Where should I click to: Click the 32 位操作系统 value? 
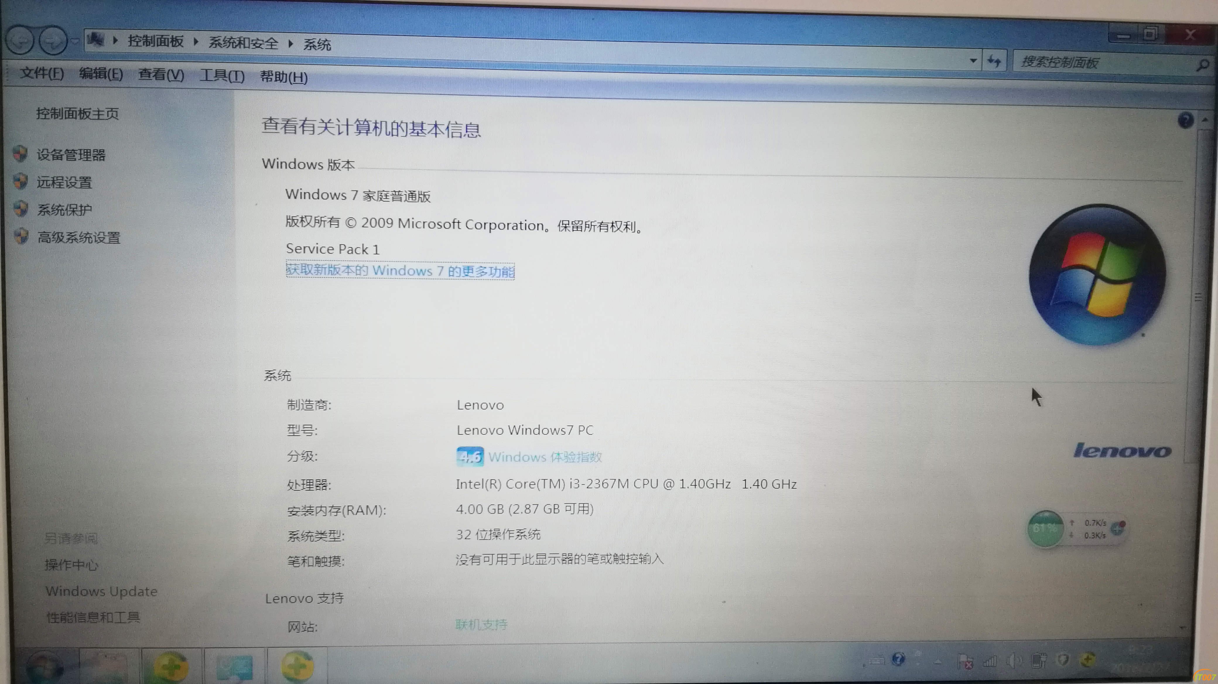click(x=498, y=535)
